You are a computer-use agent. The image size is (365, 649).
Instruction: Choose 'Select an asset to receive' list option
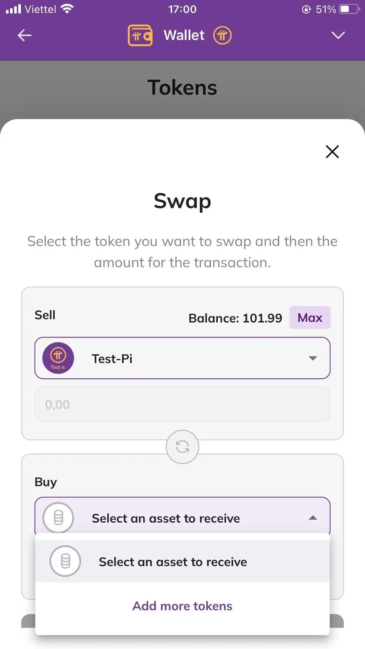[182, 561]
